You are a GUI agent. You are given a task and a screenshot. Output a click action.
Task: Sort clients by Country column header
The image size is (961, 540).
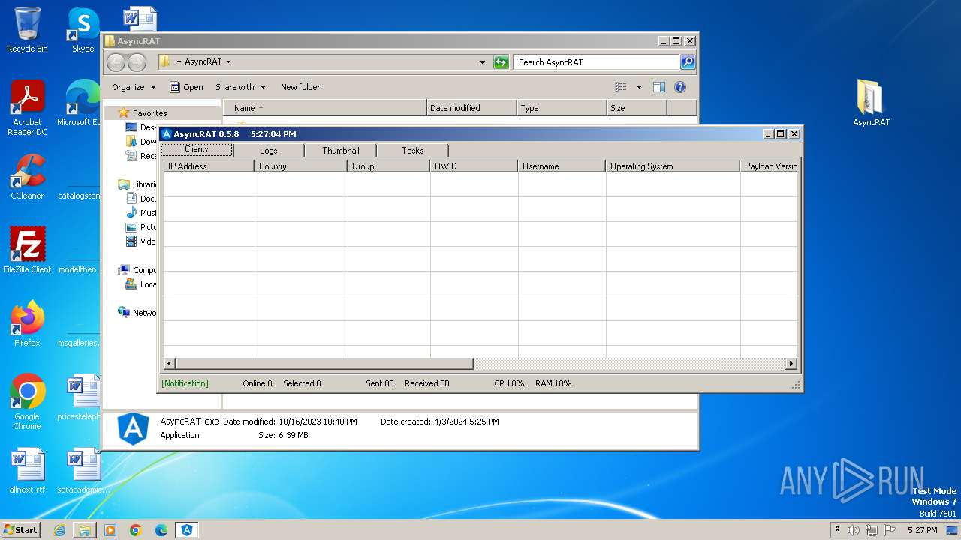301,166
